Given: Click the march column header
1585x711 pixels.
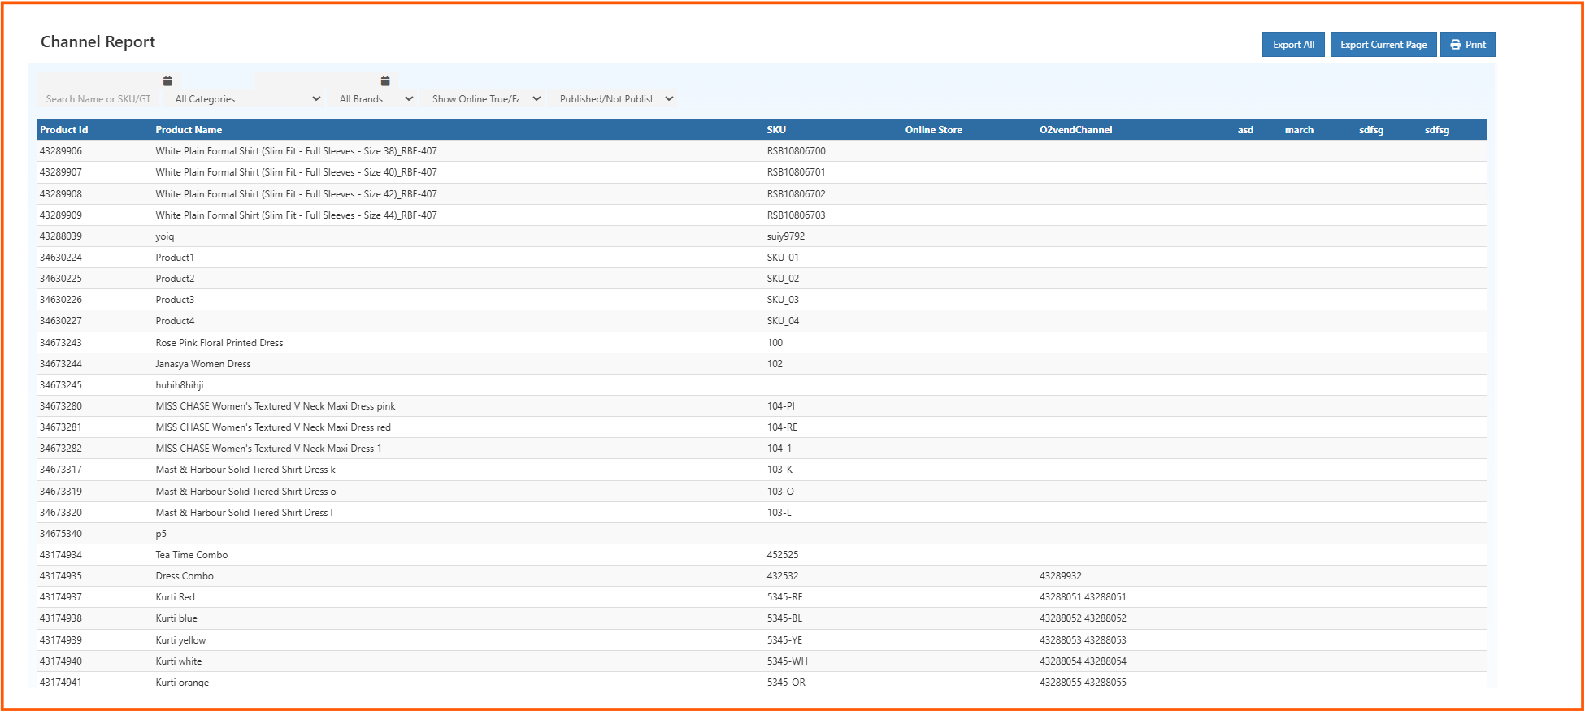Looking at the screenshot, I should pyautogui.click(x=1299, y=130).
